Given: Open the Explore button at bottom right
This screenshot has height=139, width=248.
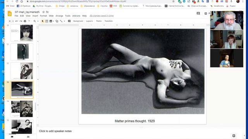Looking at the screenshot, I should (x=234, y=136).
